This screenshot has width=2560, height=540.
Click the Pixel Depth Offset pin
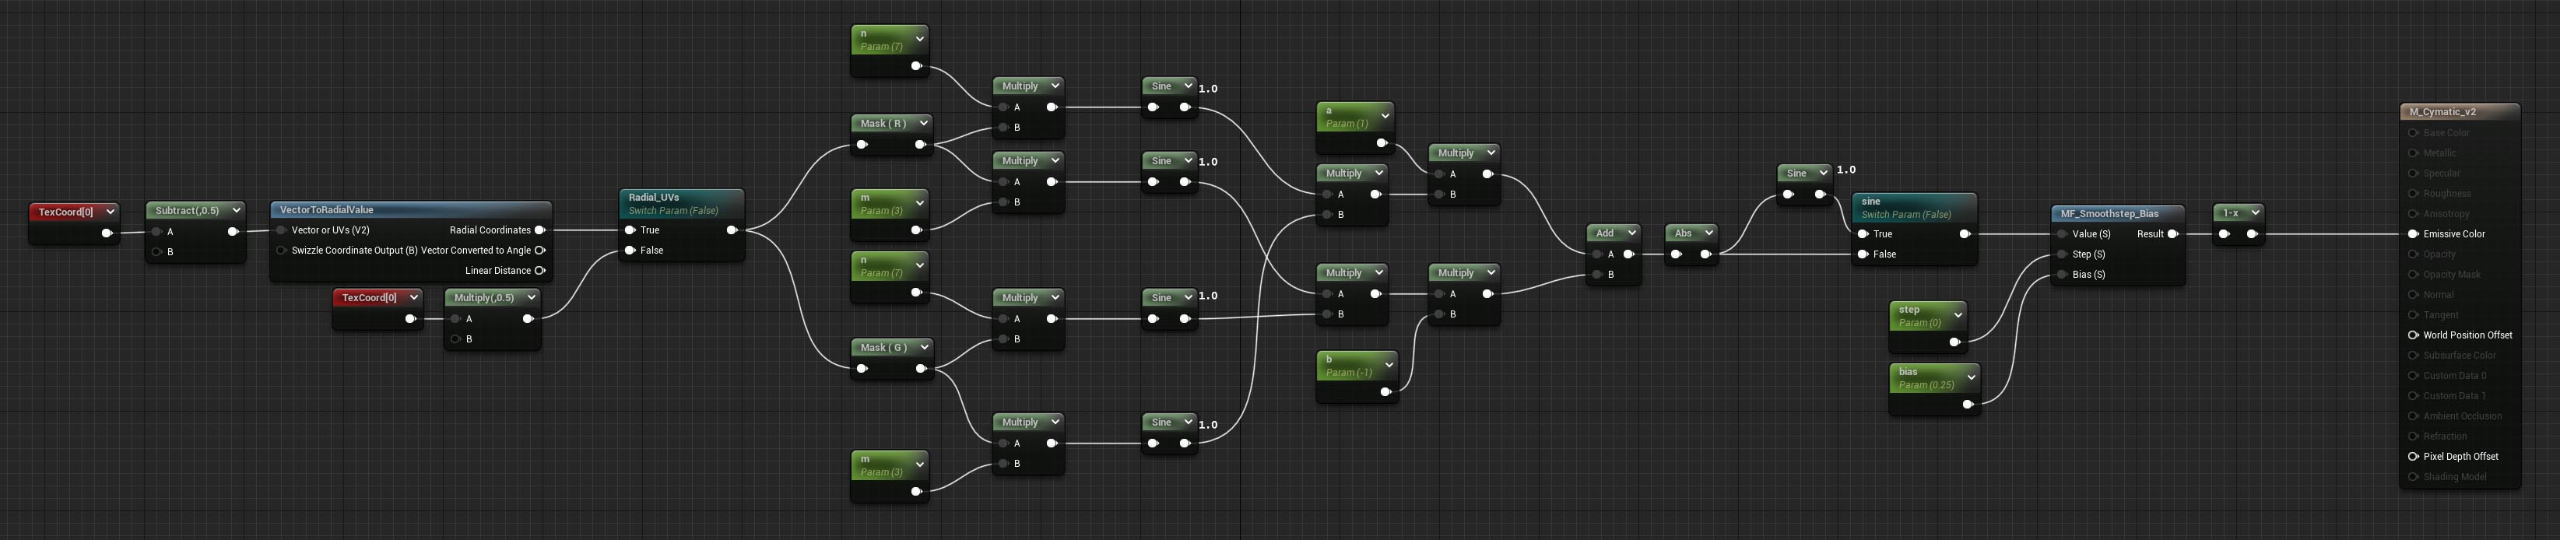coord(2413,457)
